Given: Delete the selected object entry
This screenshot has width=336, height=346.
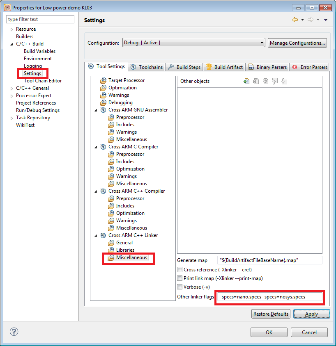Looking at the screenshot, I should point(256,81).
